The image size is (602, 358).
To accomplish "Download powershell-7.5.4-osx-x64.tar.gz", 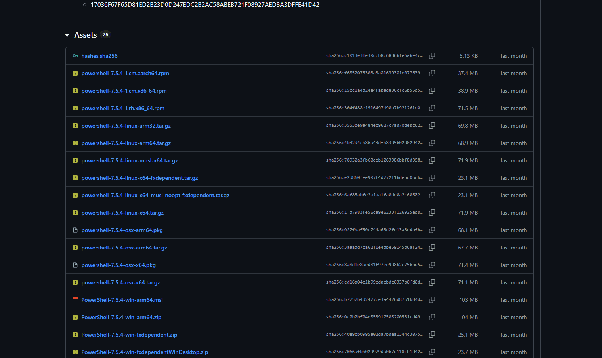I will [x=121, y=282].
